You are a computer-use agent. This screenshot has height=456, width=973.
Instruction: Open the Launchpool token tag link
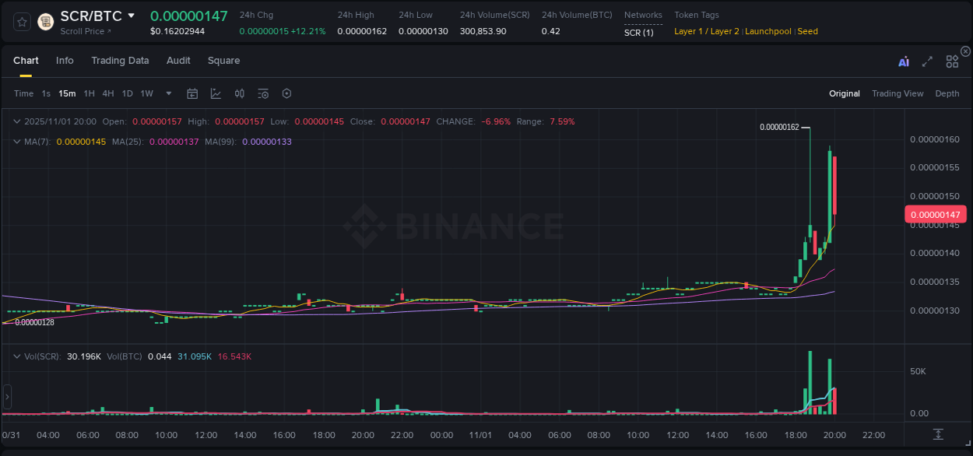(x=768, y=31)
